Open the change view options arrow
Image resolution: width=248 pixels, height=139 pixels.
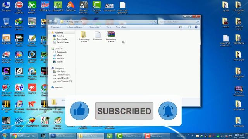coord(184,27)
